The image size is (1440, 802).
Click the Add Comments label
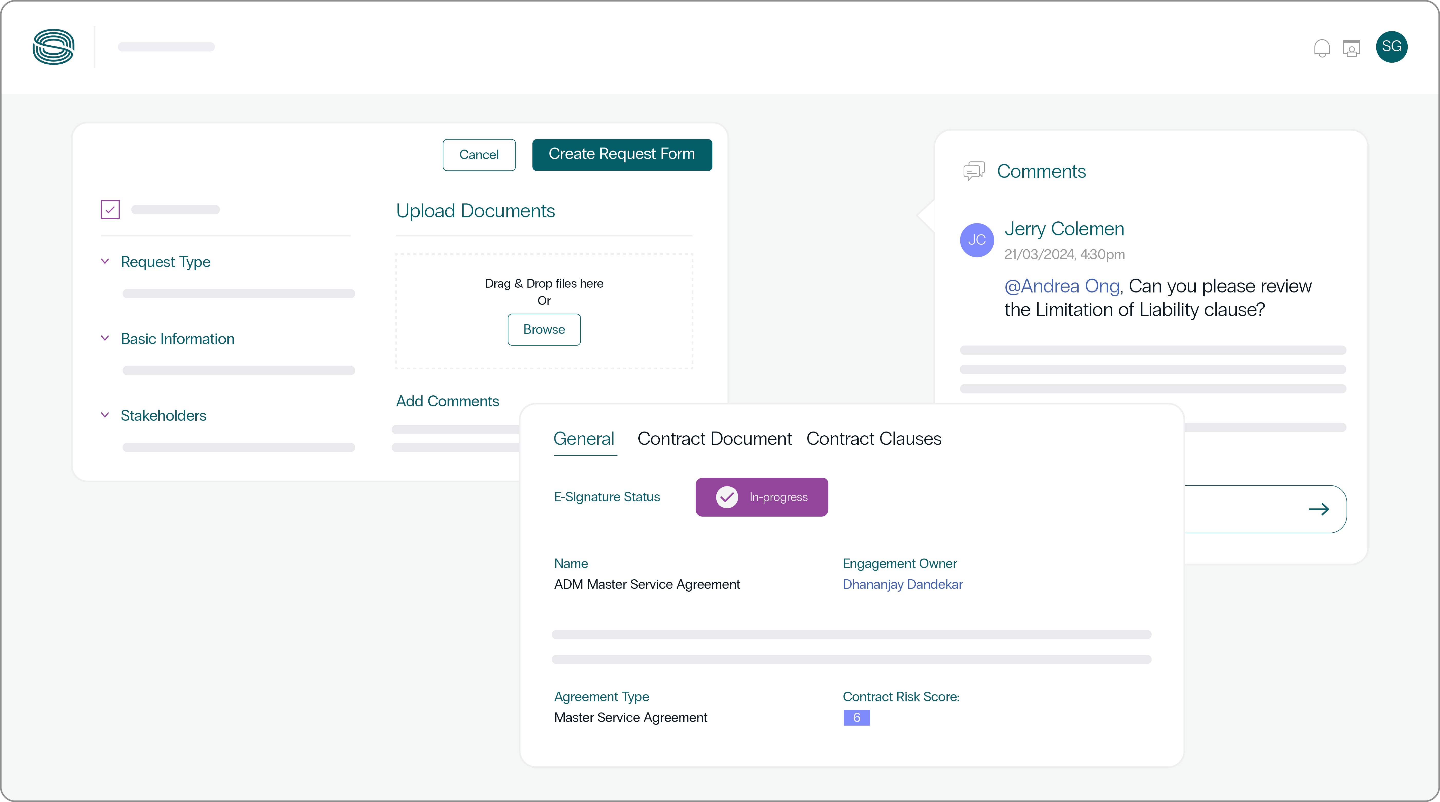click(x=447, y=401)
